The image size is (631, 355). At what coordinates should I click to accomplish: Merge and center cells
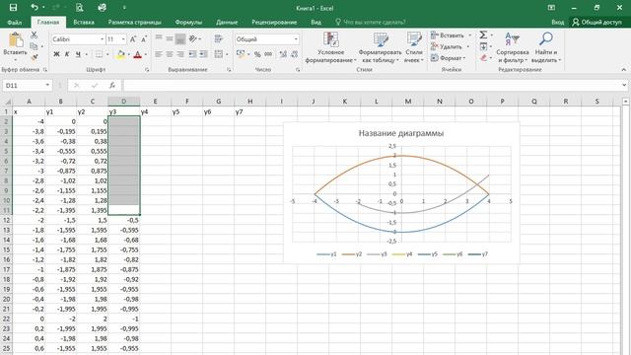219,54
